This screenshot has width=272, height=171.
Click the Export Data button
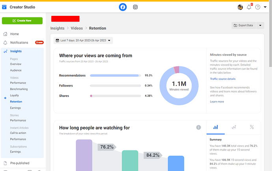[244, 25]
